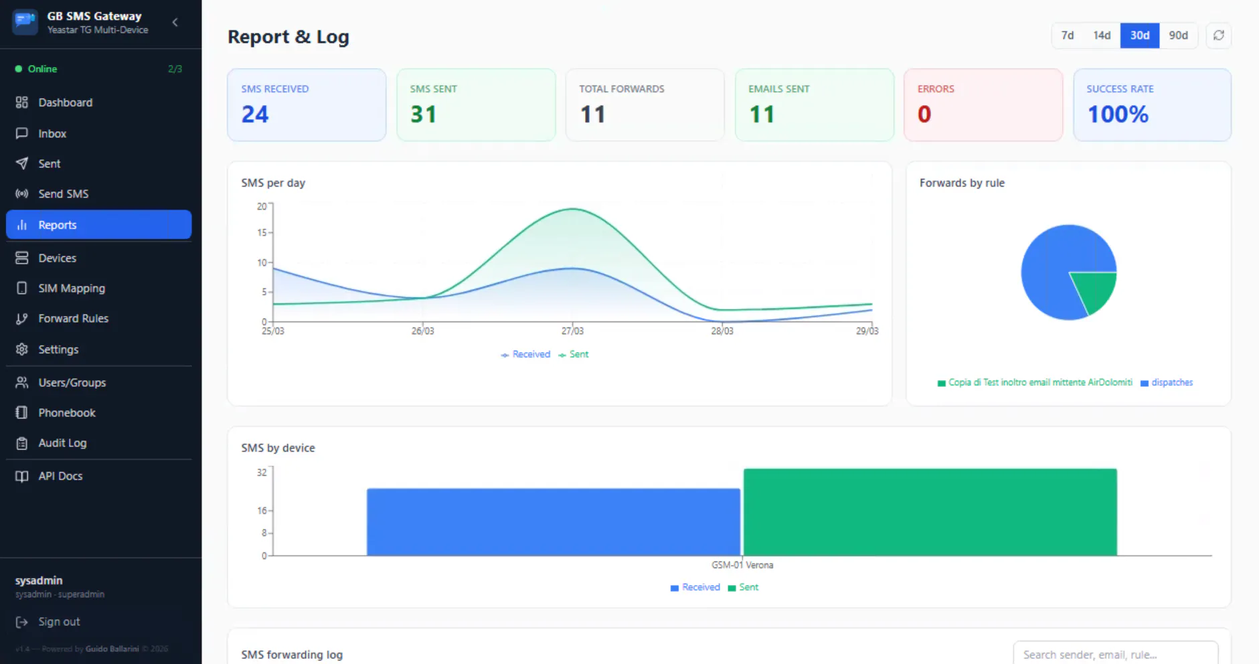Click the ERRORS 0 stat card
Screen dimensions: 1259x664
point(983,105)
